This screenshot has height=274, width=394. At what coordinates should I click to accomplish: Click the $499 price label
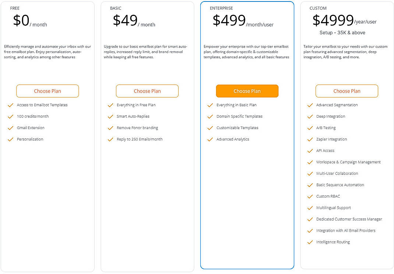[229, 21]
